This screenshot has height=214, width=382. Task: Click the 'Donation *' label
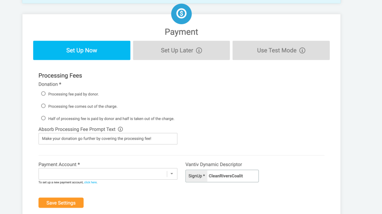[50, 84]
